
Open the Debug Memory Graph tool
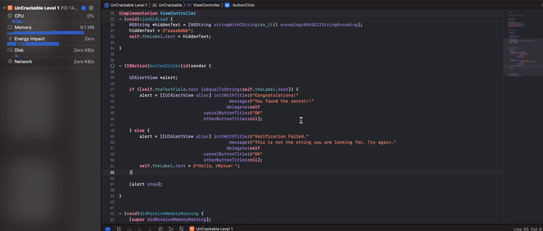[x=171, y=229]
